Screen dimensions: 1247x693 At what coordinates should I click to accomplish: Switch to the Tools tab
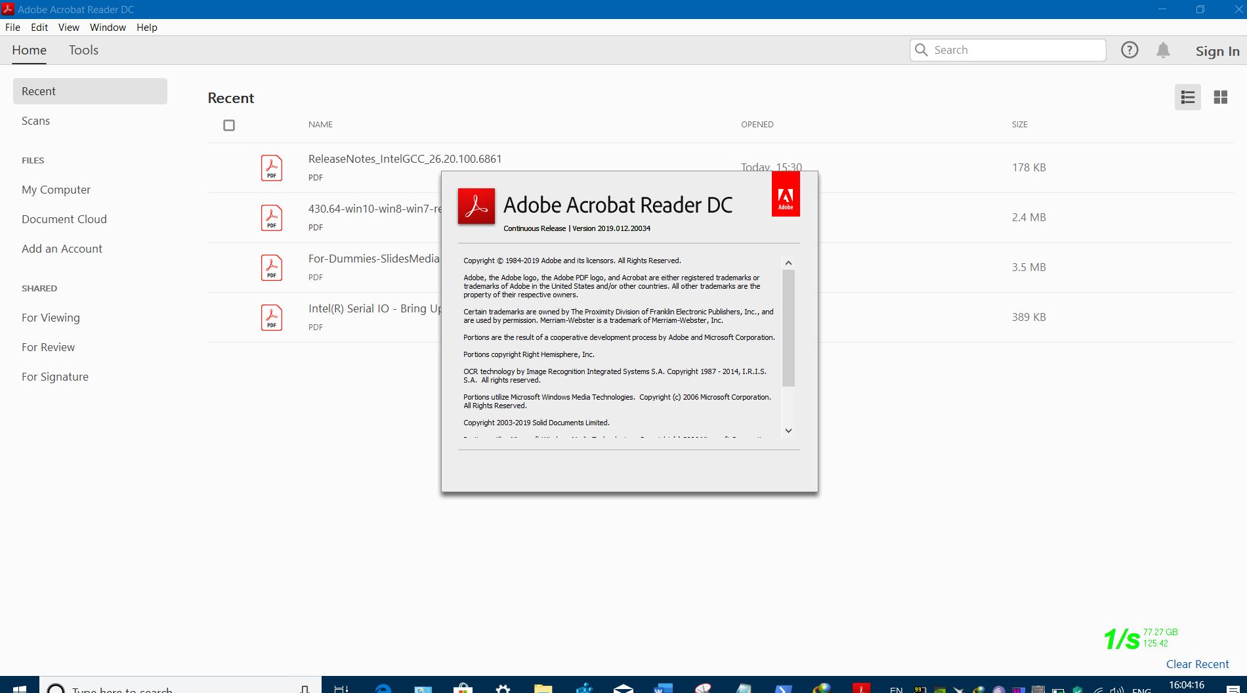point(83,50)
